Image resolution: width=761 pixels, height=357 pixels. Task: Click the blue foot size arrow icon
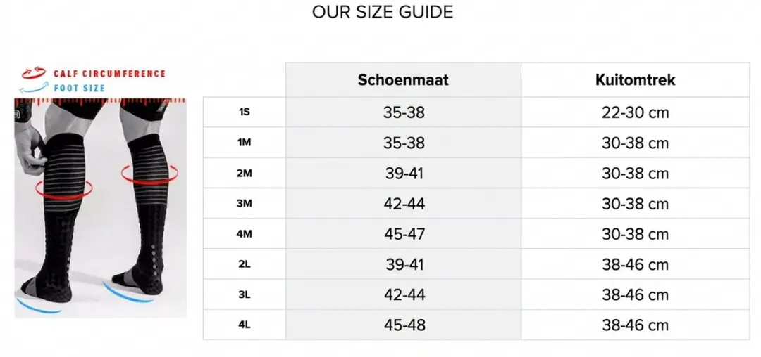tap(34, 88)
